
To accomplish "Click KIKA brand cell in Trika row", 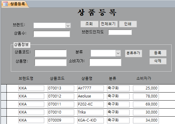I will pyautogui.click(x=31, y=112).
